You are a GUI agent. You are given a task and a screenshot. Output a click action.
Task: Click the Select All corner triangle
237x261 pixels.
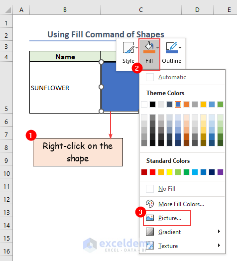8,10
